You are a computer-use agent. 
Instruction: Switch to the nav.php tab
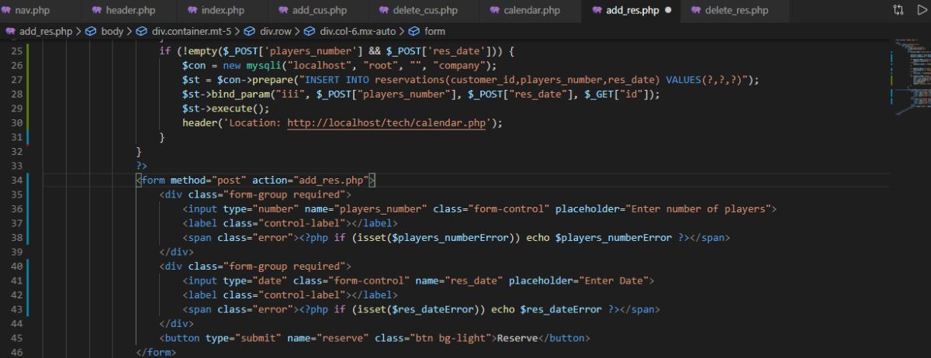pos(33,11)
